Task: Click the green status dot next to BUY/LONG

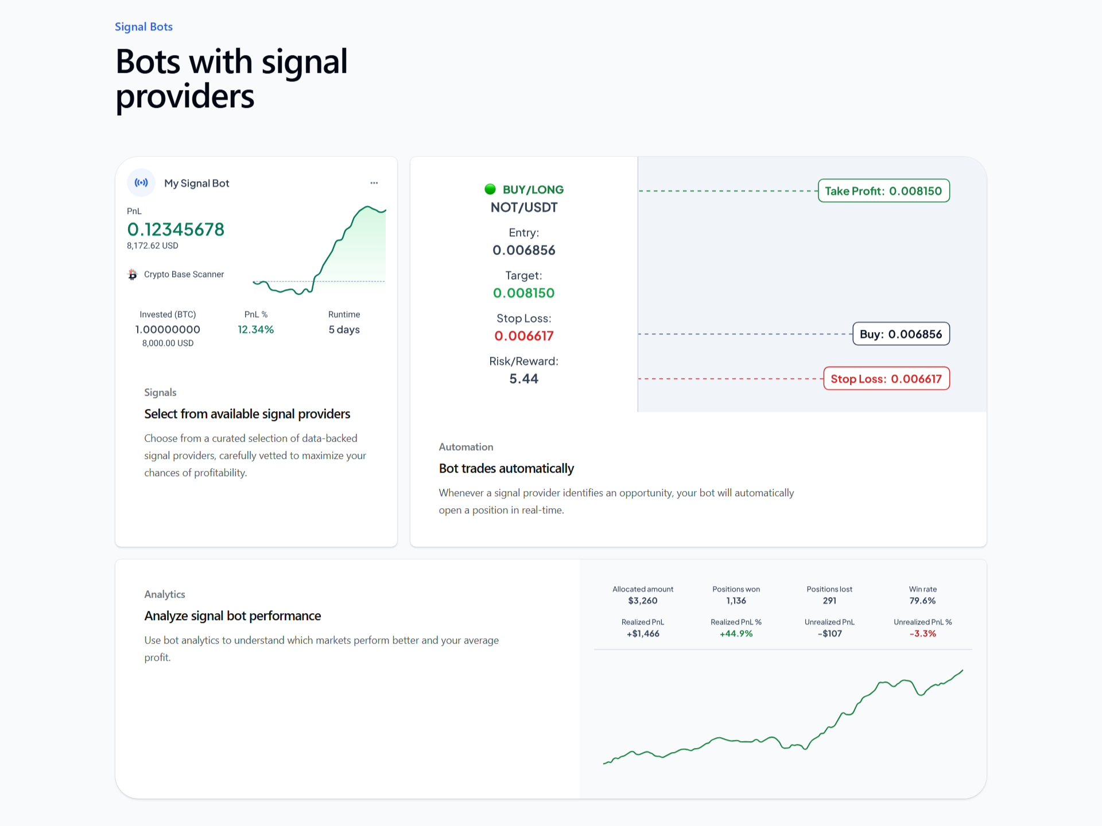Action: point(490,189)
